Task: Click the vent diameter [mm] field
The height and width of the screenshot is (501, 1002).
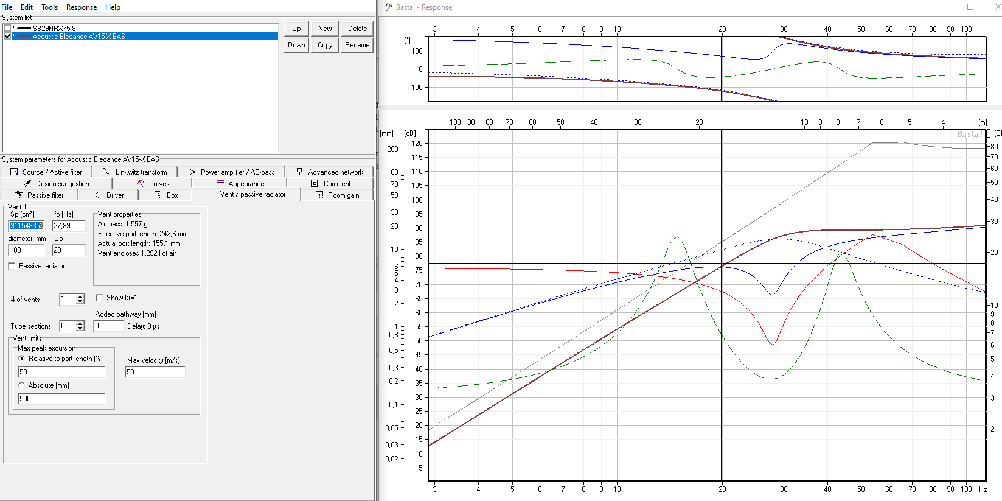Action: point(26,250)
